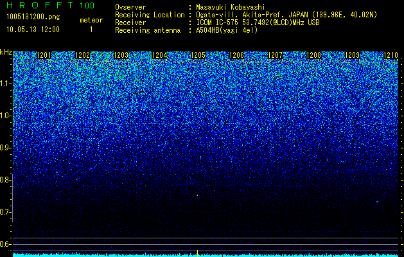Click the meteor count label
The image size is (404, 257).
click(x=91, y=20)
